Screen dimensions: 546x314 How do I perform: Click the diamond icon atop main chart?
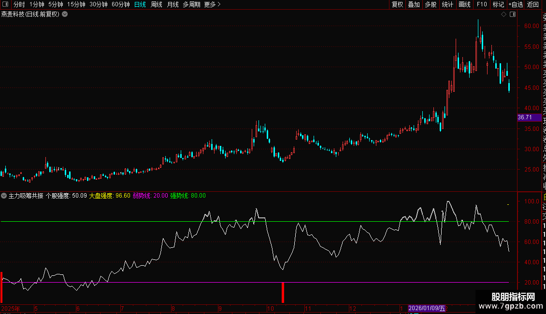[x=503, y=14]
